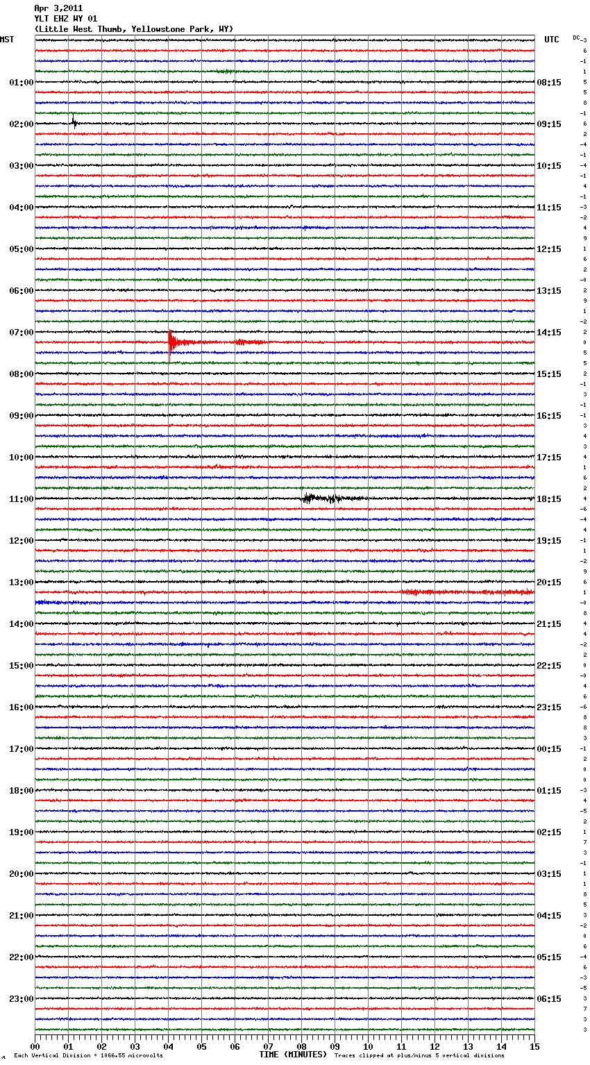This screenshot has width=590, height=1065.
Task: Click the '18:00' MST hour label
Action: [21, 791]
